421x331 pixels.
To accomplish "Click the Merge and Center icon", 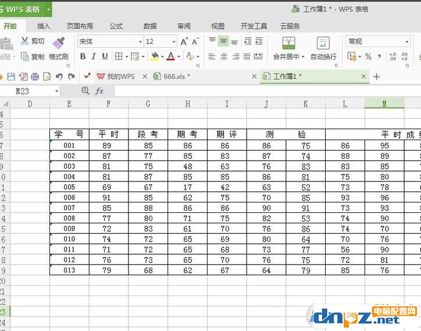I will click(288, 43).
